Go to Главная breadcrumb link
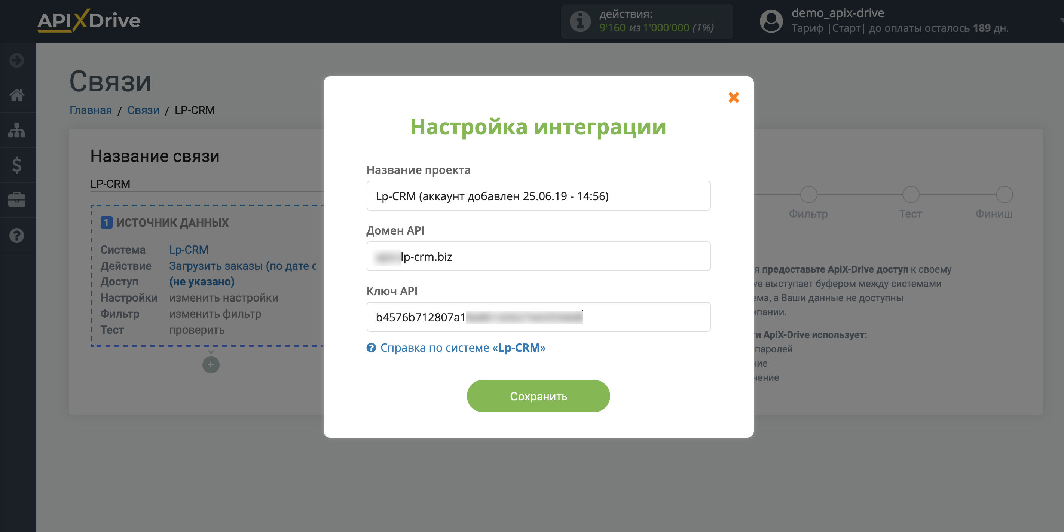 pos(91,110)
